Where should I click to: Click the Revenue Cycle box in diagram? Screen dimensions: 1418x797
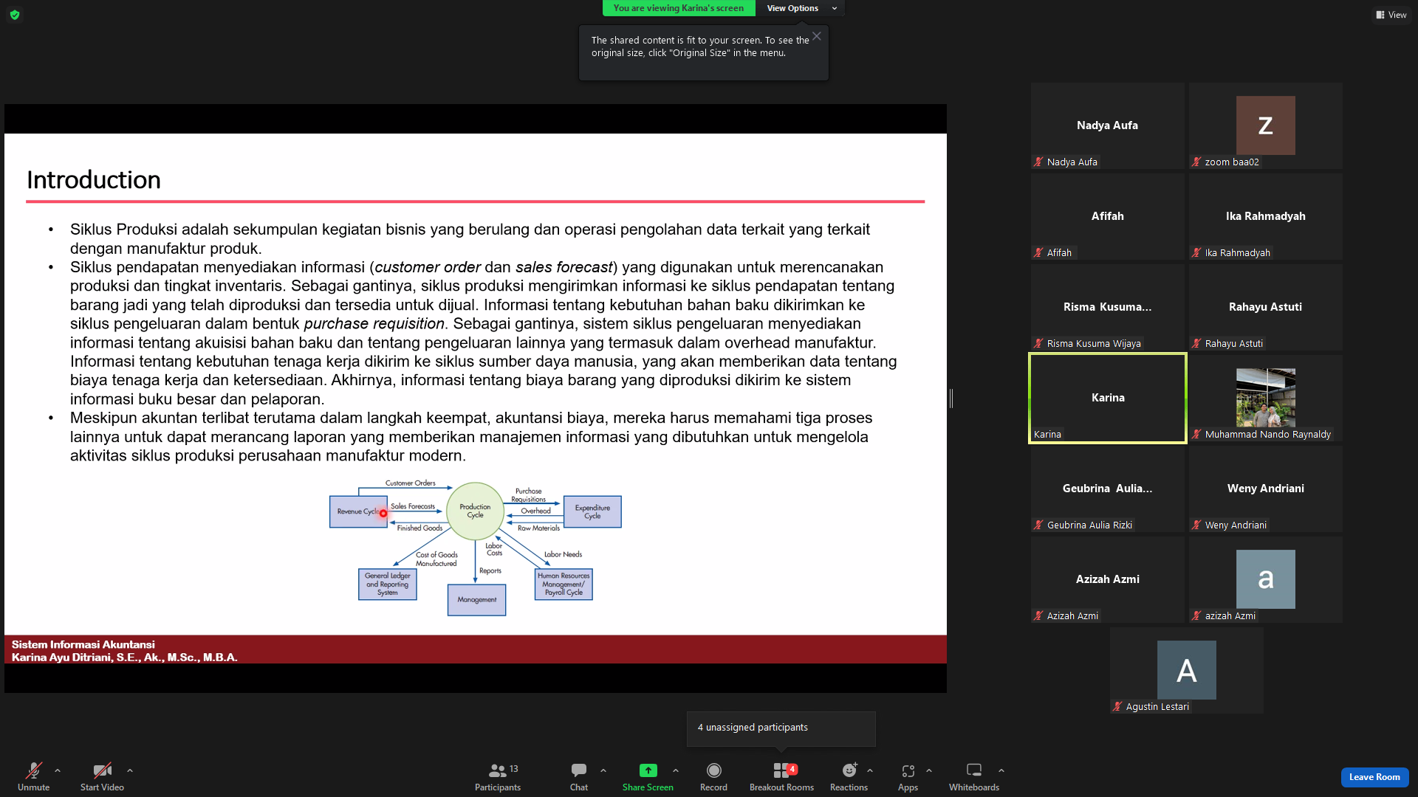358,511
